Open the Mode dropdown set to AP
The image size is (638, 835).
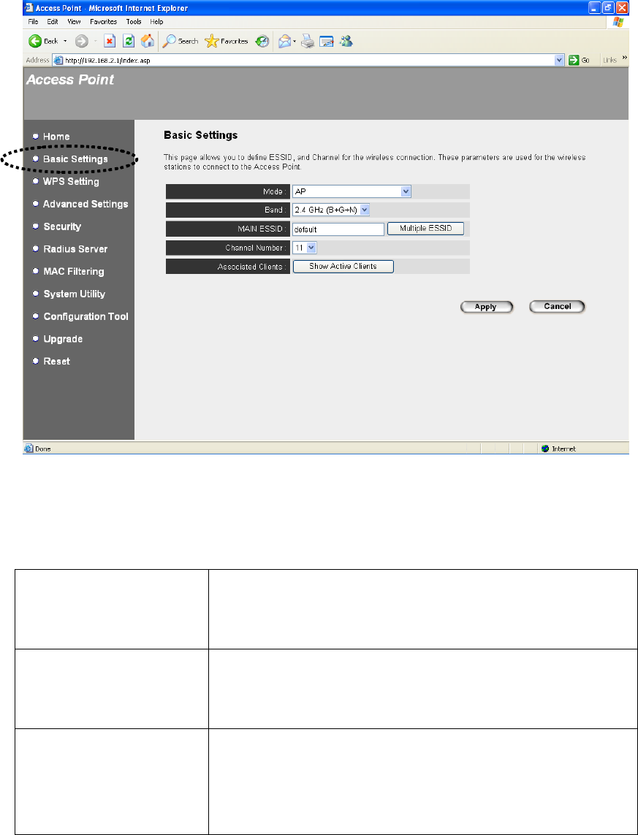click(352, 191)
